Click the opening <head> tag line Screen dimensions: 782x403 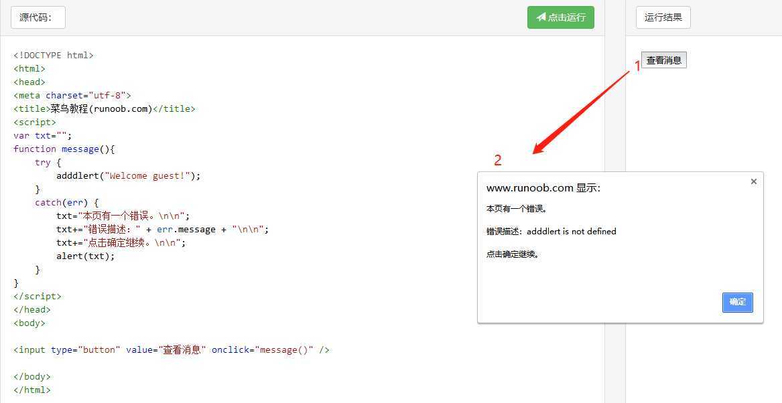(x=29, y=82)
